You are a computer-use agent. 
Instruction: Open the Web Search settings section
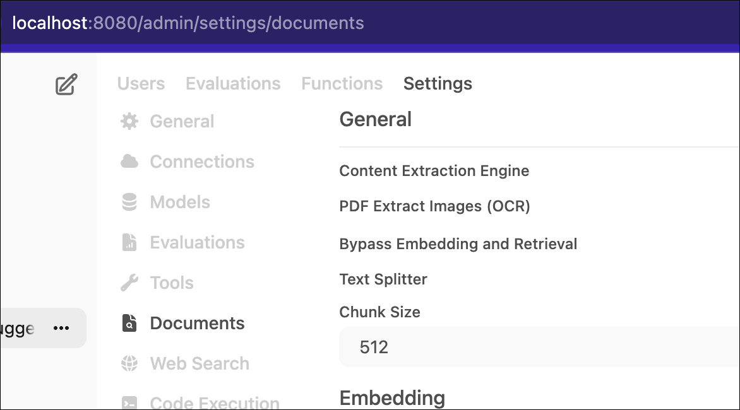click(200, 363)
